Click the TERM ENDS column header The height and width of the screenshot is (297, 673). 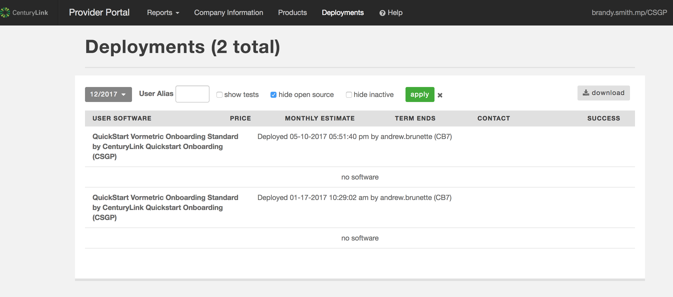pos(415,118)
